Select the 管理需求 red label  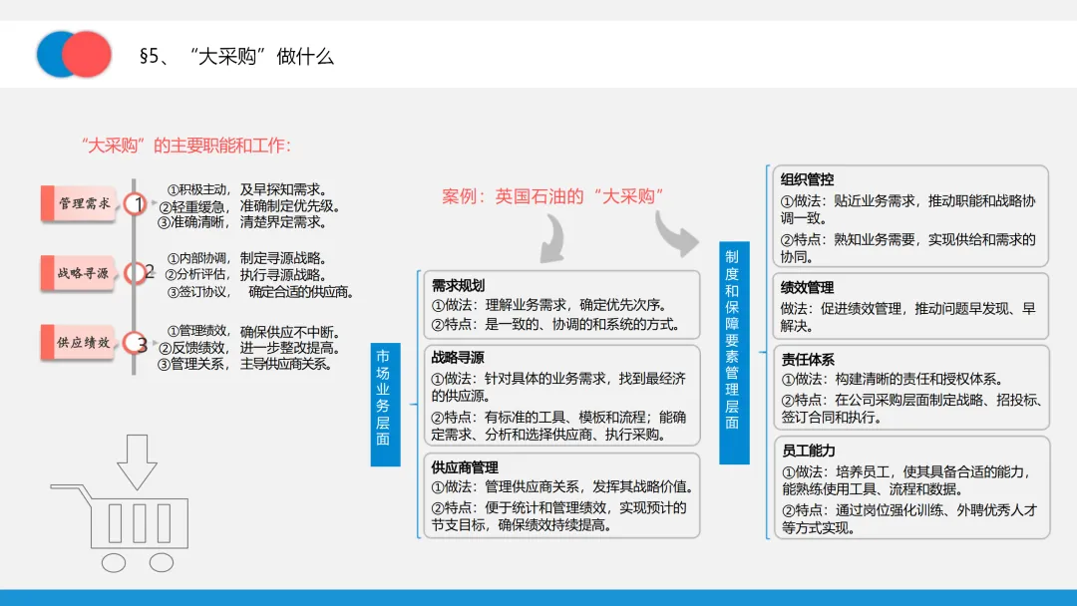coord(79,203)
